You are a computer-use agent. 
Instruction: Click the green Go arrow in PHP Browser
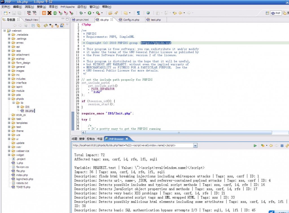coord(255,146)
